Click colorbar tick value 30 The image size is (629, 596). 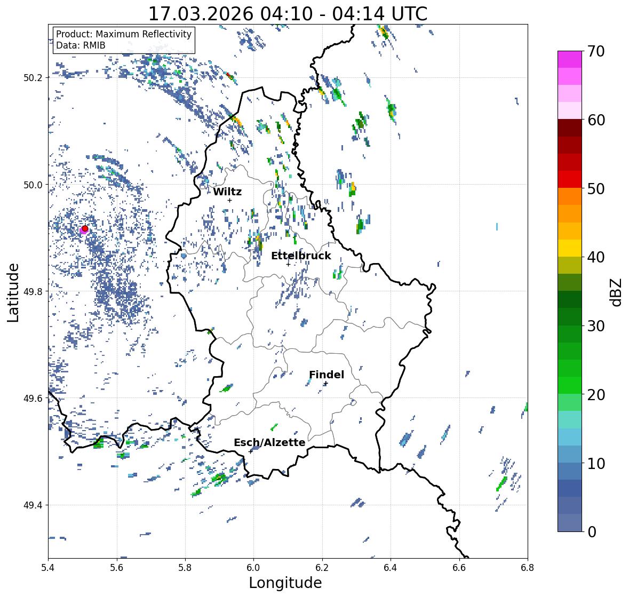[596, 326]
